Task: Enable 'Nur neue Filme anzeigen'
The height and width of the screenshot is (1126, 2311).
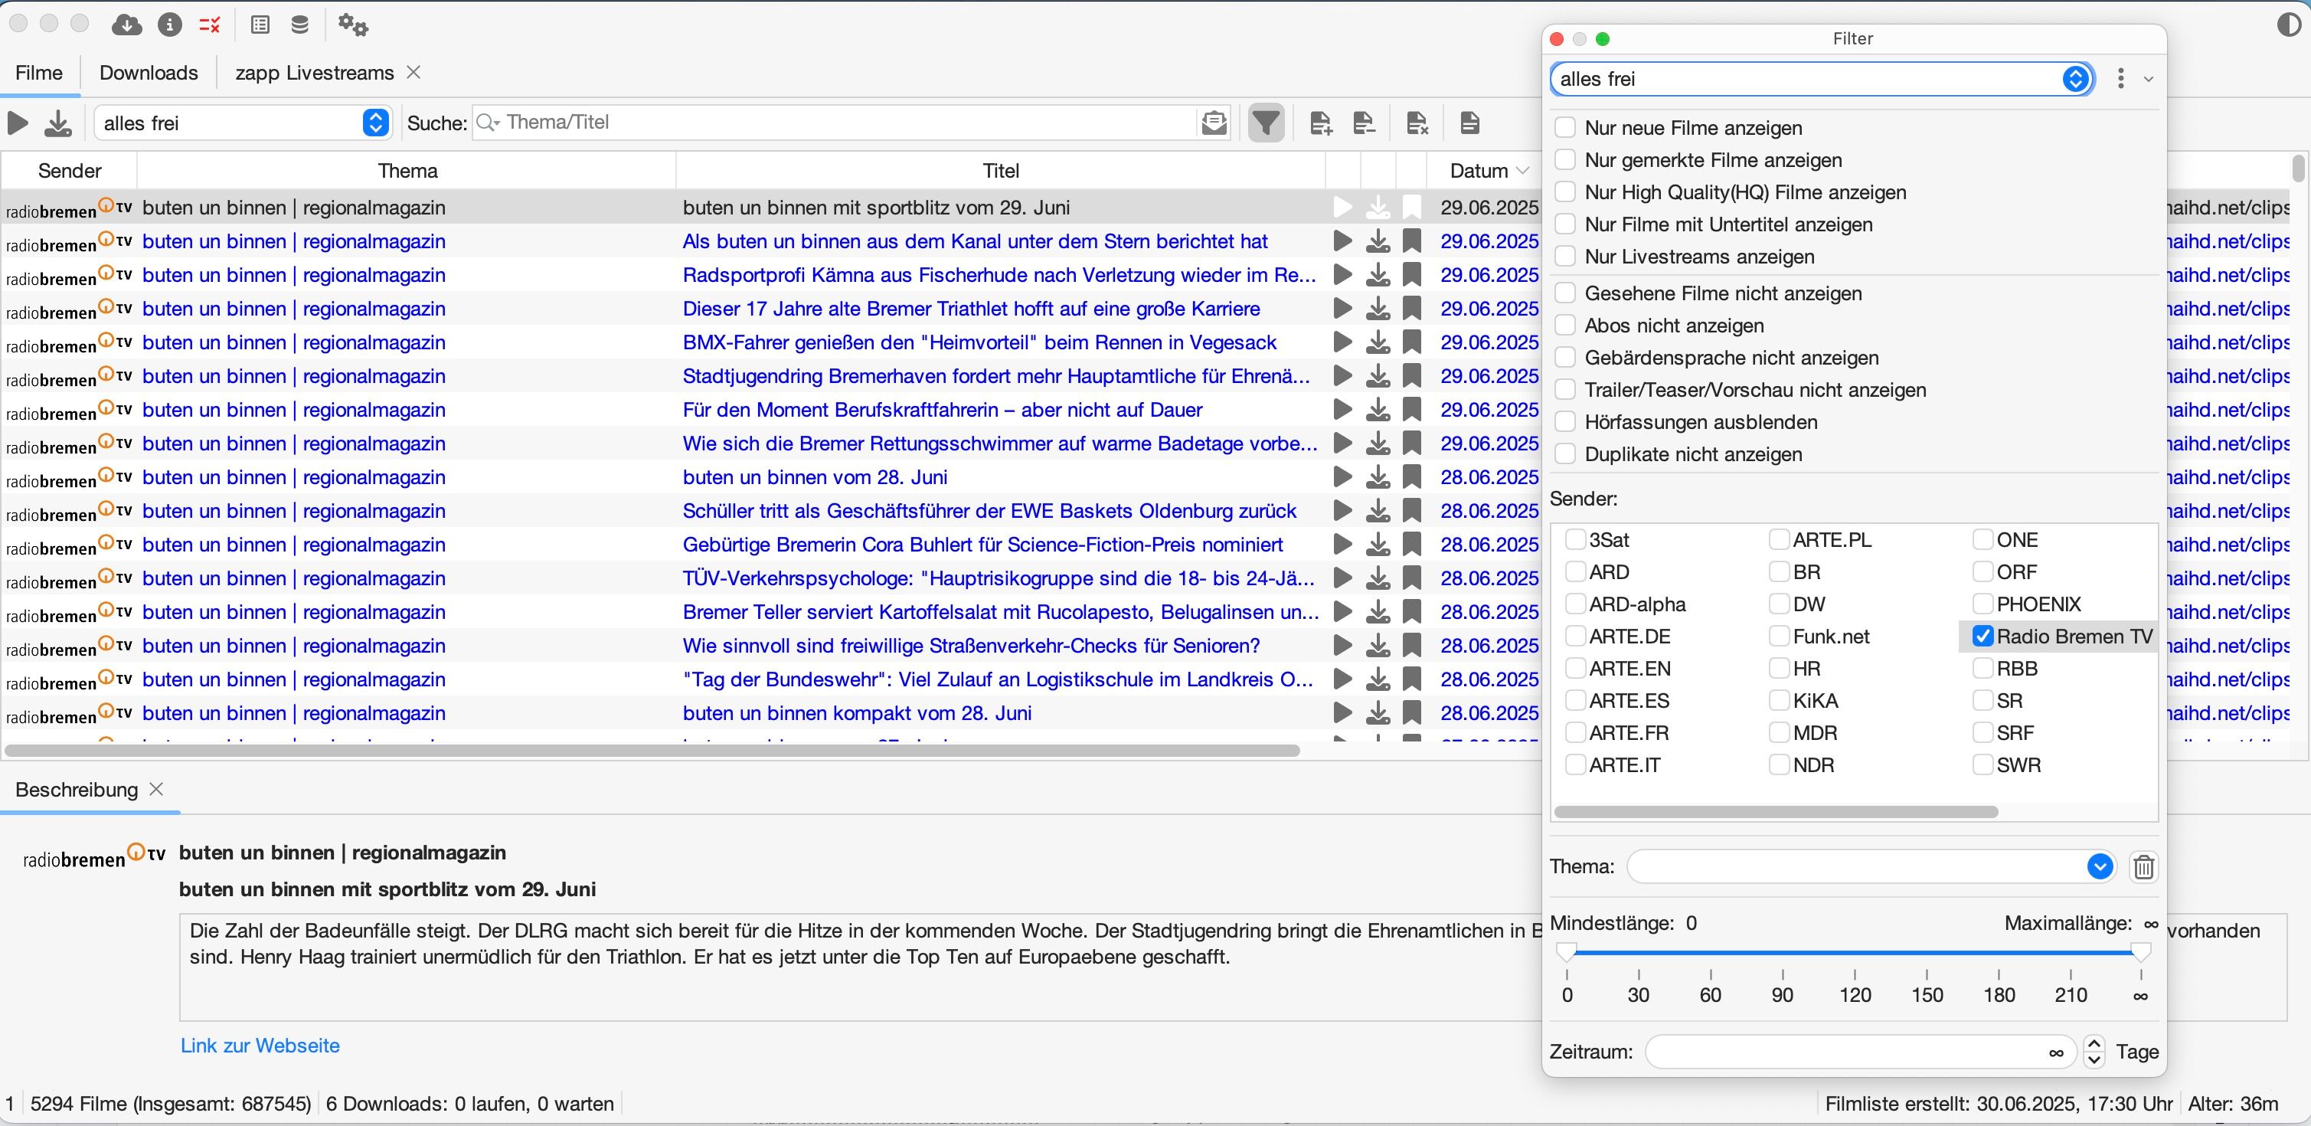Action: click(x=1564, y=127)
